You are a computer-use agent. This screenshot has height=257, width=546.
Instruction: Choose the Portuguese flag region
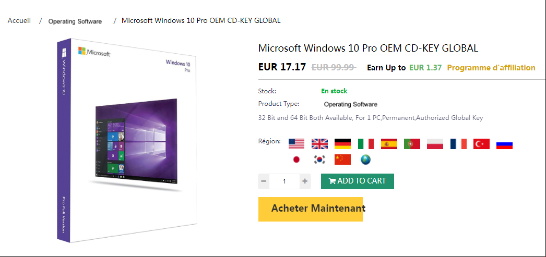(x=412, y=144)
